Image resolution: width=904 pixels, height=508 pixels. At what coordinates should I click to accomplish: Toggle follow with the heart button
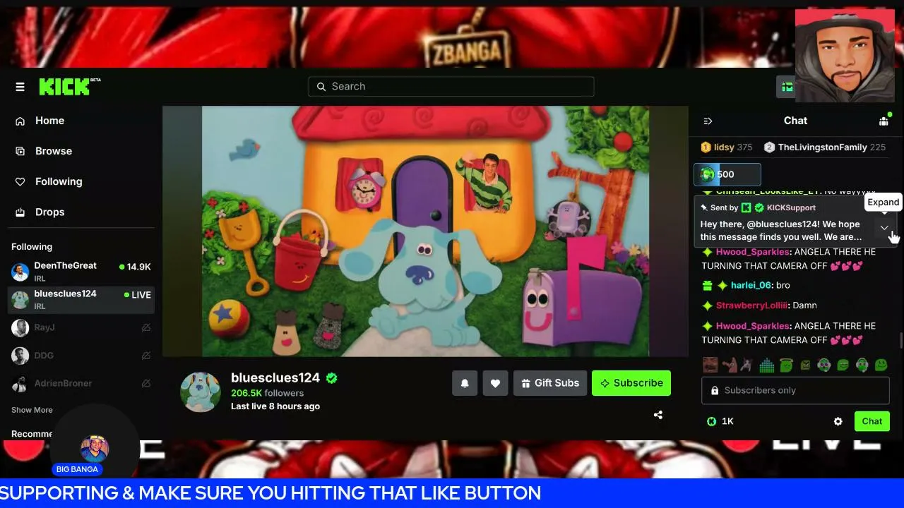click(495, 383)
